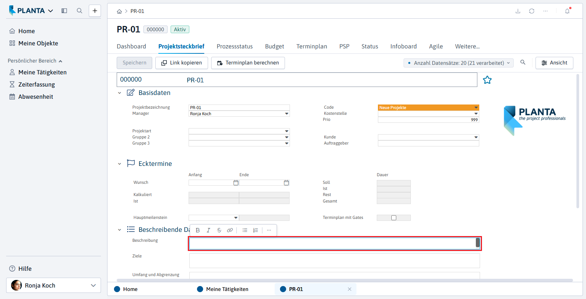This screenshot has height=299, width=586.
Task: Open the Weitere... tab menu
Action: pos(467,47)
